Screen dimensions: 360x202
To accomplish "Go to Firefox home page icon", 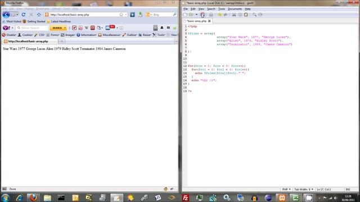I will click(39, 15).
